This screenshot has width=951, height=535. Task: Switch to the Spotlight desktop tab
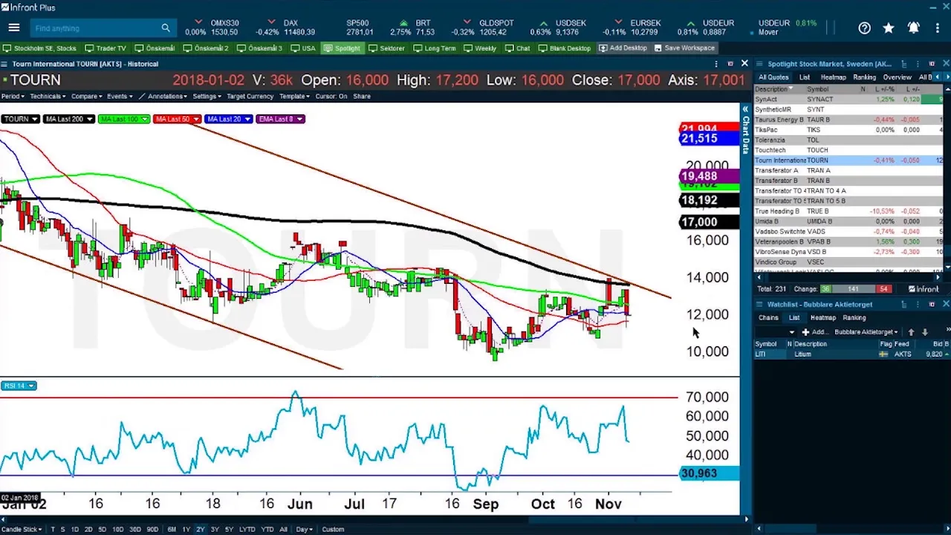(342, 48)
